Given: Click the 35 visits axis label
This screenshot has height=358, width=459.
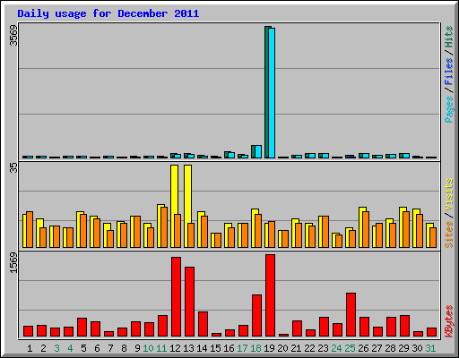Looking at the screenshot, I should [13, 168].
